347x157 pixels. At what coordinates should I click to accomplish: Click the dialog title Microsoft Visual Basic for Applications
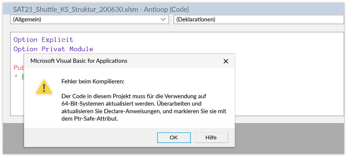pos(79,61)
